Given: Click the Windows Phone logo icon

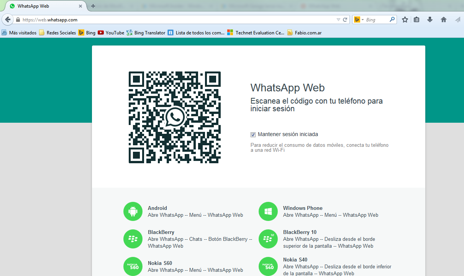Looking at the screenshot, I should coord(268,211).
